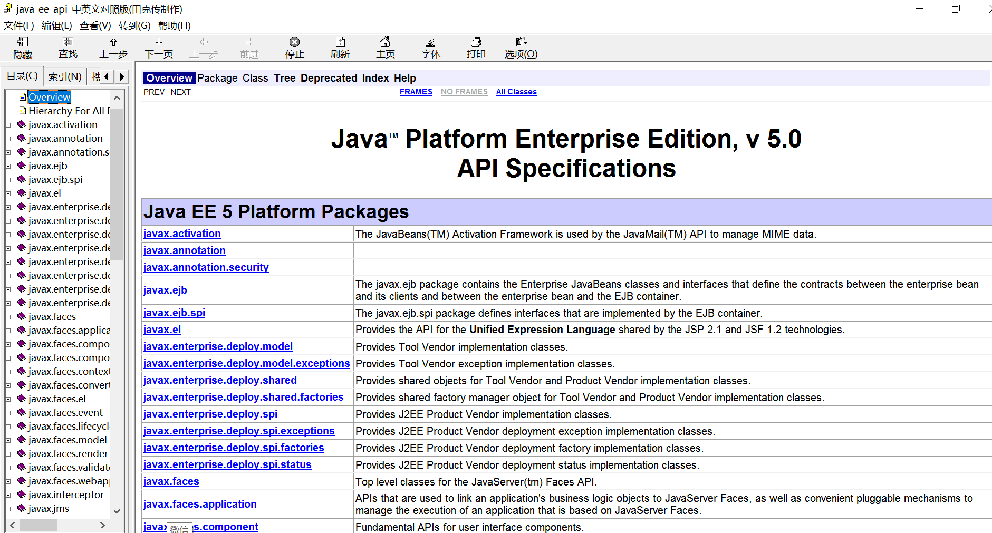992x533 pixels.
Task: Select javax.faces.validator entry in tree
Action: 69,467
